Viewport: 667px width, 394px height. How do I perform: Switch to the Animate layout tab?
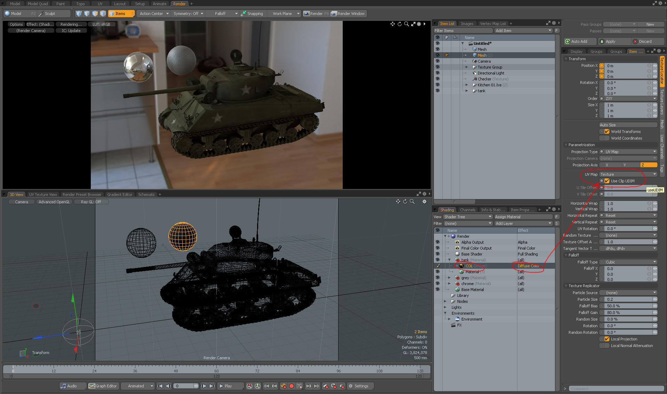click(x=159, y=4)
